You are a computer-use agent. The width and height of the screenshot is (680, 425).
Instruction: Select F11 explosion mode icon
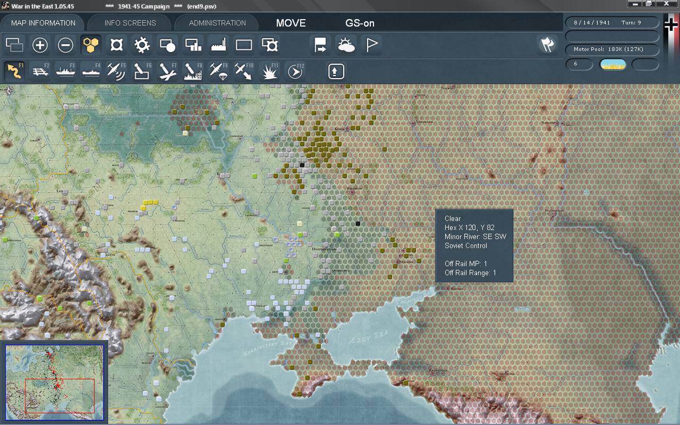pos(270,71)
